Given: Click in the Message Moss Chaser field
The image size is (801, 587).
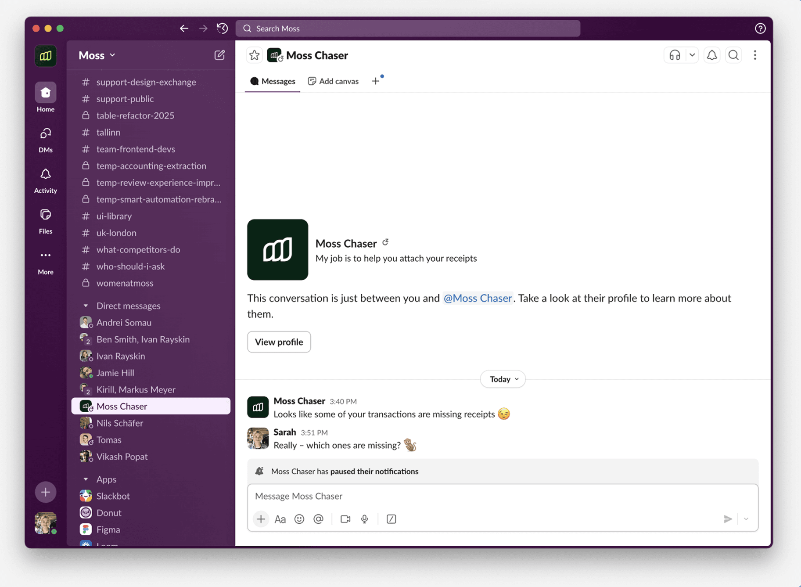Looking at the screenshot, I should pyautogui.click(x=503, y=496).
